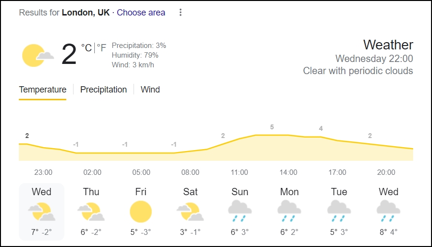This screenshot has height=247, width=432.
Task: Select Saturday's partly cloudy forecast icon
Action: pyautogui.click(x=190, y=212)
